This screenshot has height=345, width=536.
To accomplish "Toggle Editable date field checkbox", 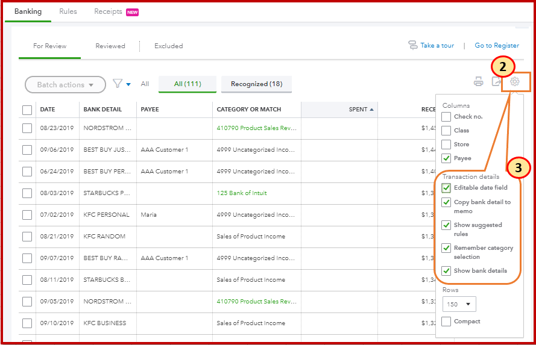I will coord(446,188).
